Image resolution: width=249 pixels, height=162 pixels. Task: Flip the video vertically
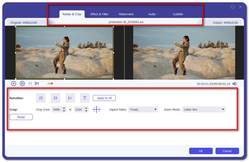click(85, 98)
